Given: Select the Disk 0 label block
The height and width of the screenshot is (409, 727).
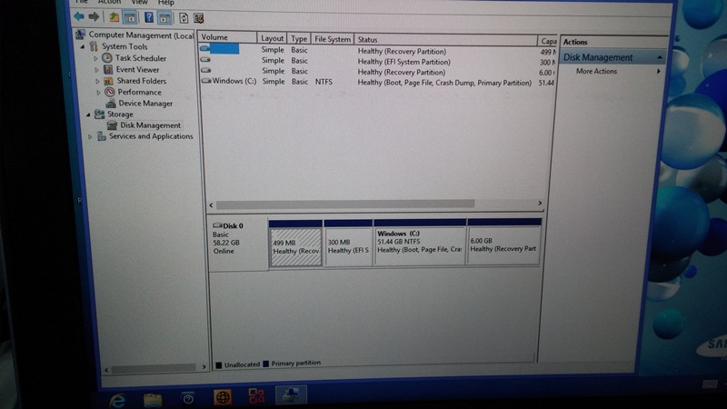Looking at the screenshot, I should pyautogui.click(x=238, y=244).
